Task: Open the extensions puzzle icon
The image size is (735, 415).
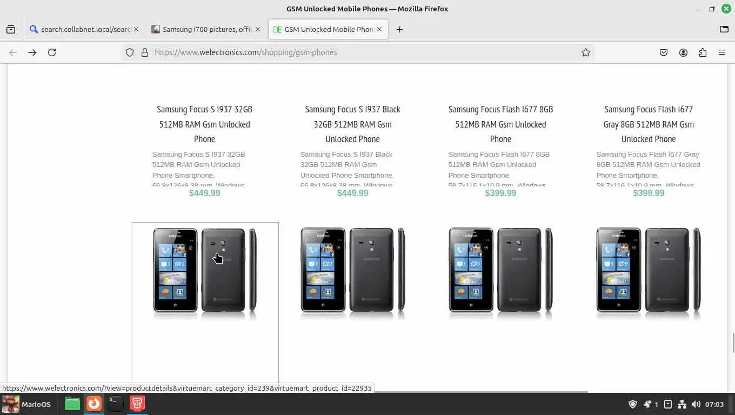Action: point(703,52)
